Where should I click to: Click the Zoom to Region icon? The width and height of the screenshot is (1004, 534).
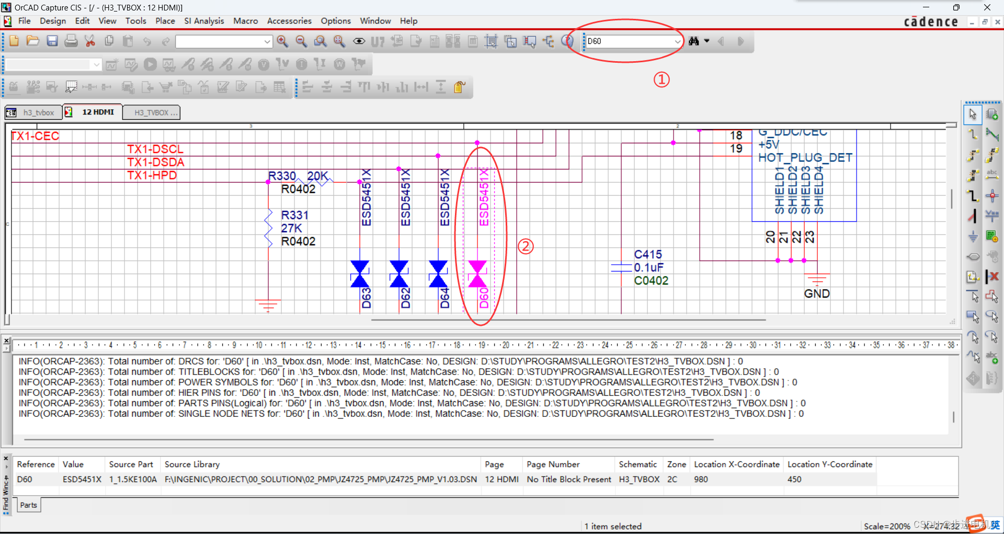coord(320,41)
